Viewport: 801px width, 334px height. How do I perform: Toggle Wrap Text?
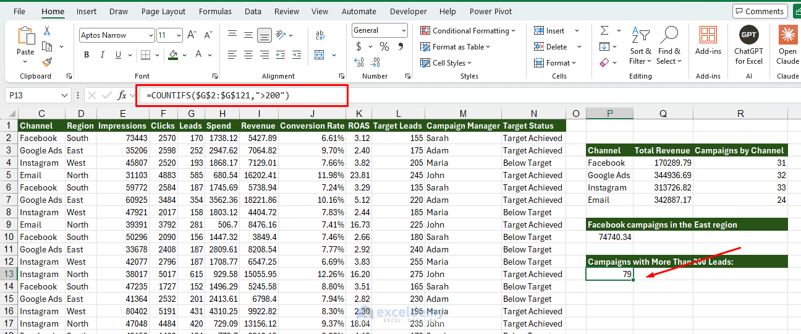coord(320,35)
